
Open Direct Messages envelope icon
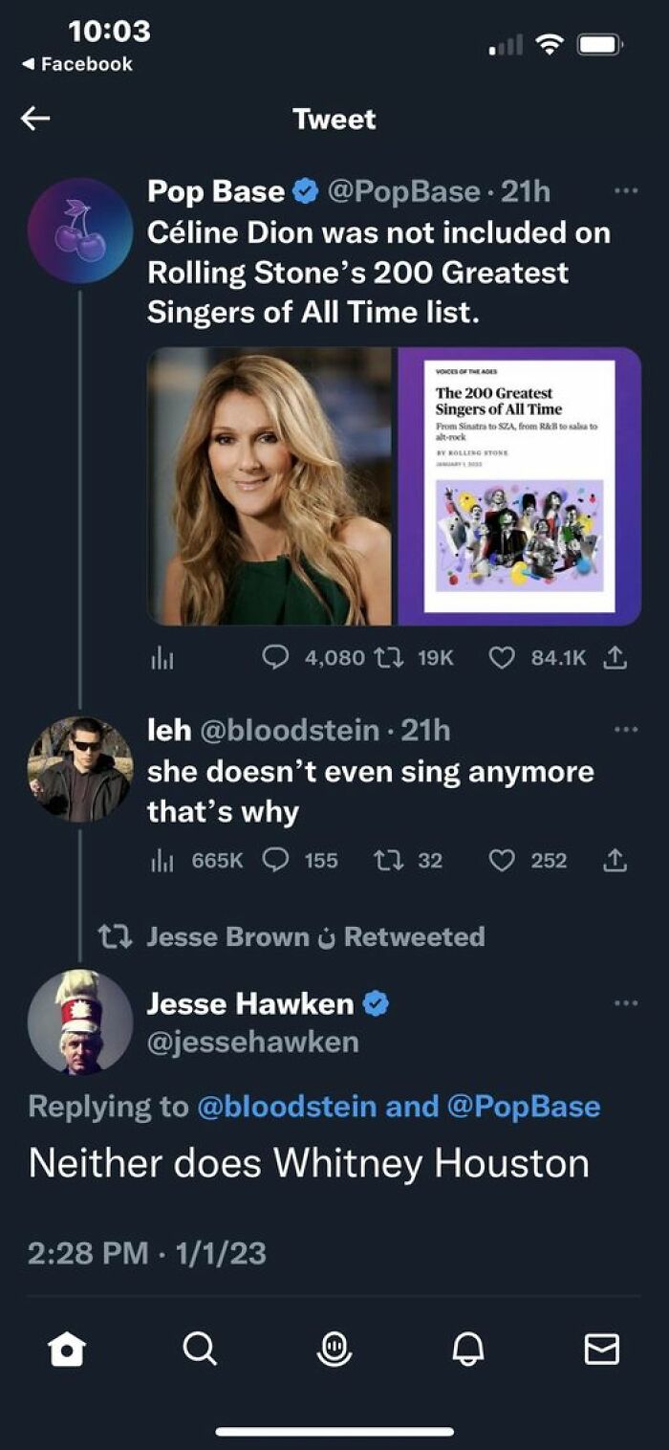click(602, 1351)
